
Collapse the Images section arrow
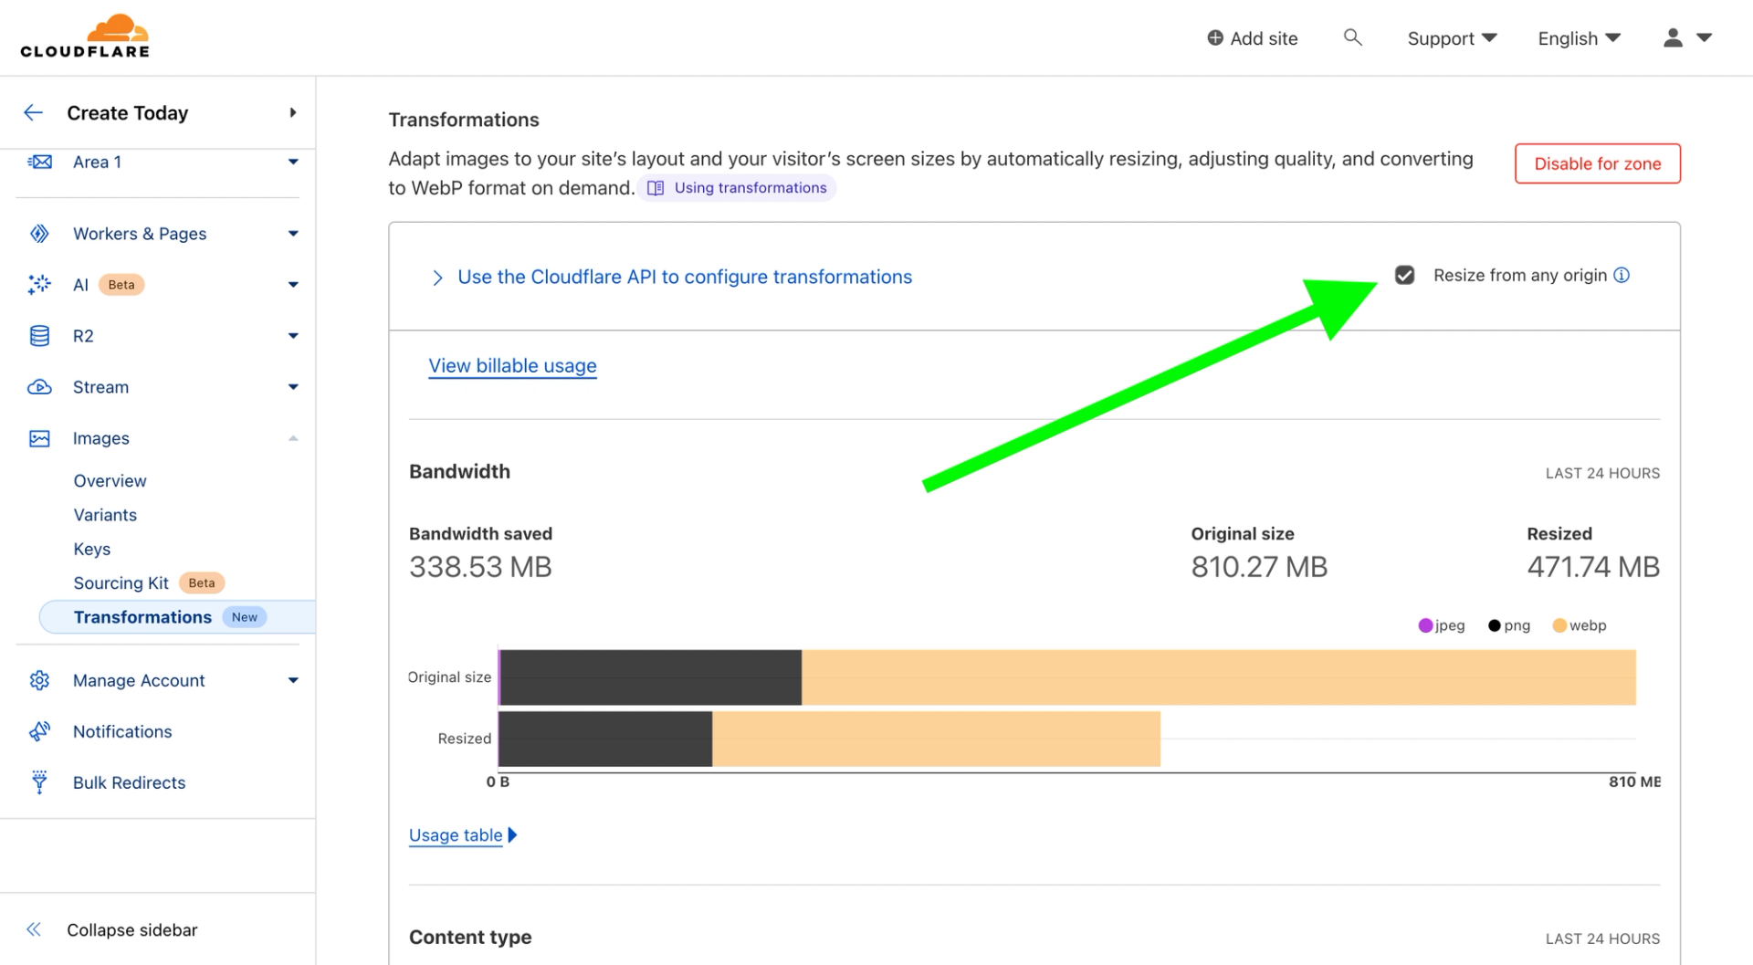click(293, 438)
